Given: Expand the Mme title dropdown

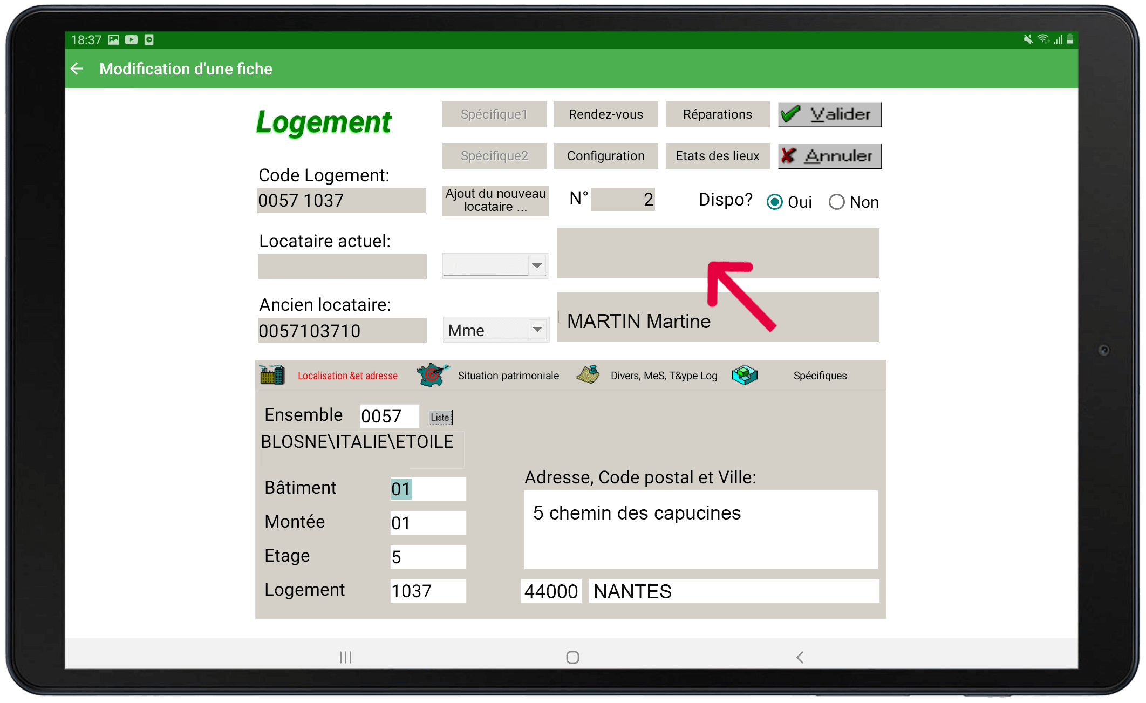Looking at the screenshot, I should click(537, 329).
